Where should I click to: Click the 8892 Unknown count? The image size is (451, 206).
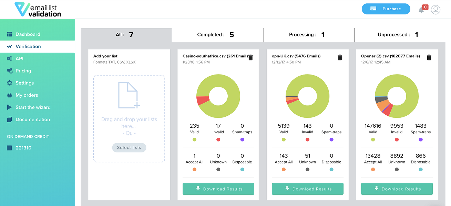coord(397,156)
